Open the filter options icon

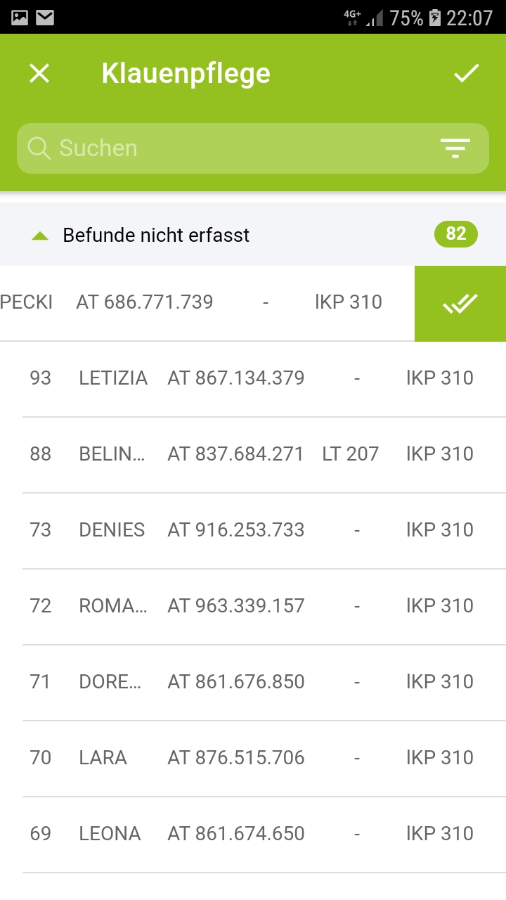pos(455,148)
